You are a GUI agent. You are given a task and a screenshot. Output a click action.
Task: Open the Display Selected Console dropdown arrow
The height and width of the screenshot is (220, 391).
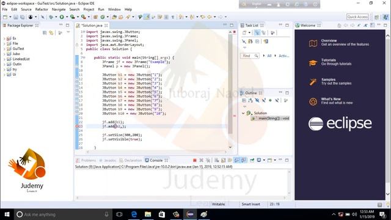[x=264, y=160]
